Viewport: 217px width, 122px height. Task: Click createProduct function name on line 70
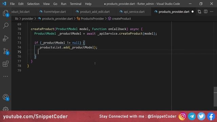point(42,29)
